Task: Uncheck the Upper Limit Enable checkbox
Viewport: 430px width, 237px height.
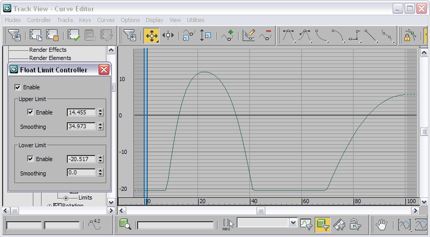Action: point(30,112)
